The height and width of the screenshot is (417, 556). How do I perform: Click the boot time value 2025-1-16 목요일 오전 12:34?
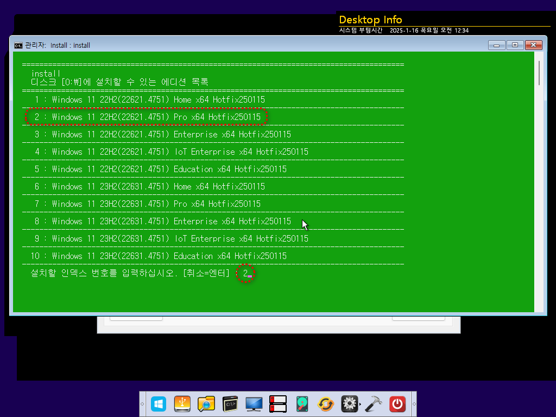[429, 30]
